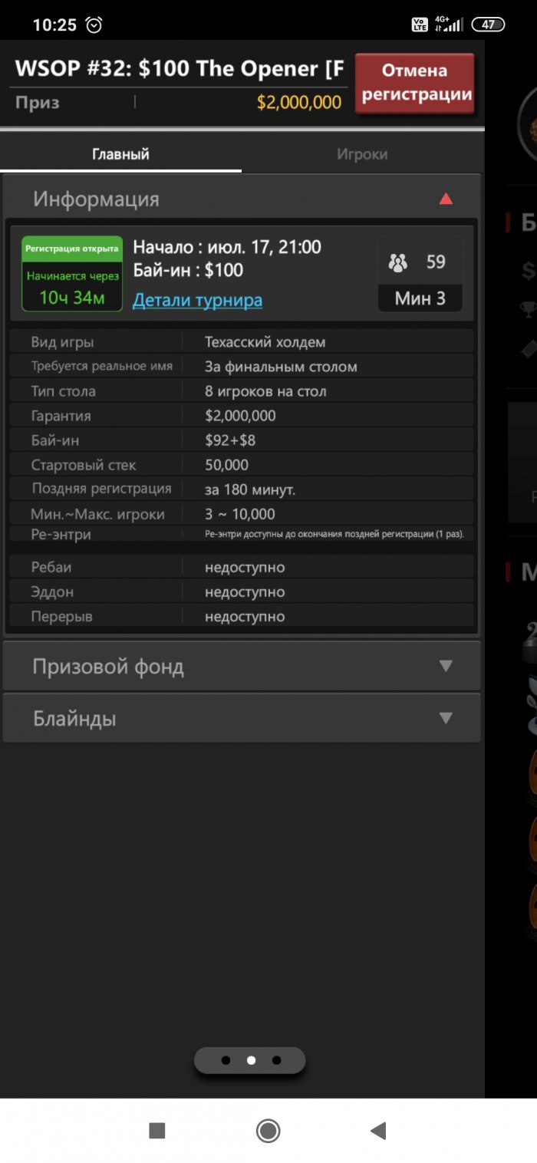Tap the page indicator dots

(250, 1060)
